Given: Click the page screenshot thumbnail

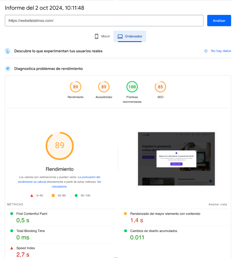Looking at the screenshot, I should (176, 159).
